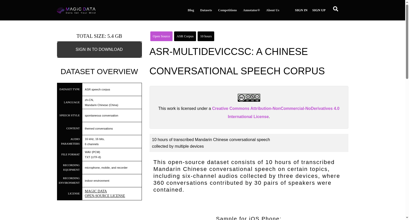
Task: Open the Annotator® menu item
Action: click(x=251, y=10)
